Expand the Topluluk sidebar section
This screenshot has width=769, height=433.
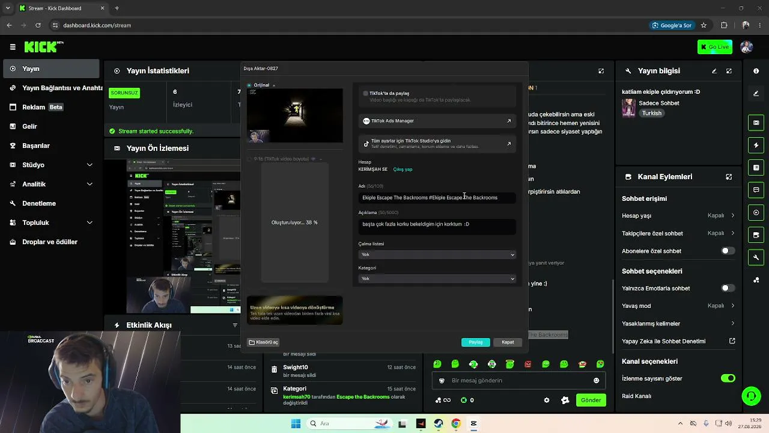click(x=90, y=223)
